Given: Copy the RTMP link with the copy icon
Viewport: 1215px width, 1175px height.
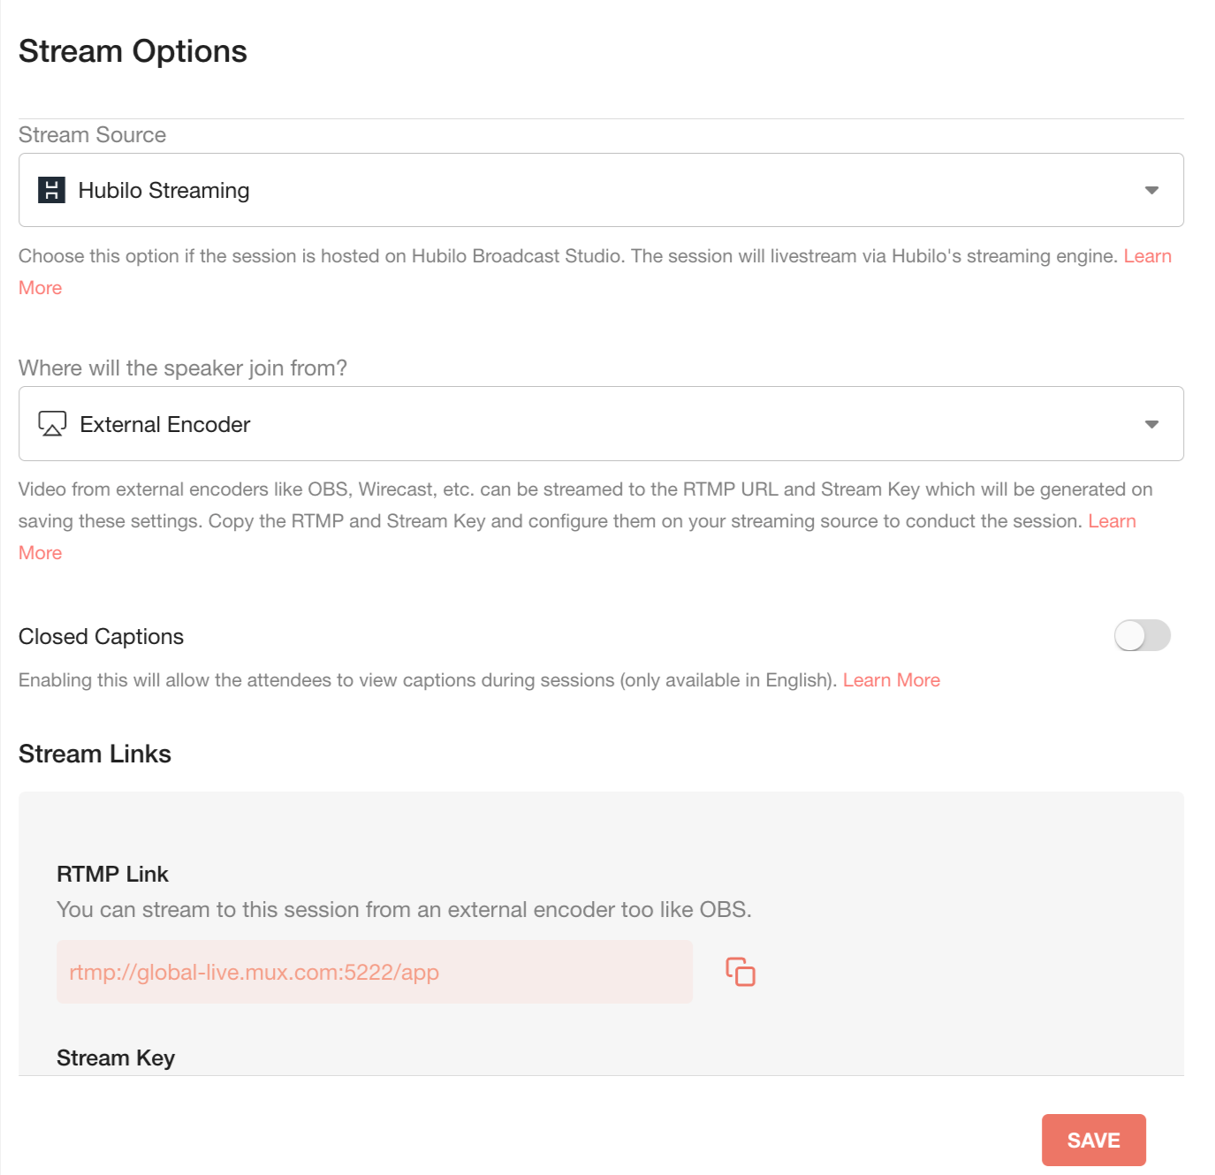Looking at the screenshot, I should tap(740, 972).
